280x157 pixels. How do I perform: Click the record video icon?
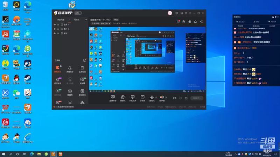(x=175, y=98)
